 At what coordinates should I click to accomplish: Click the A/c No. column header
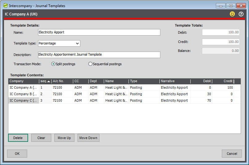pos(62,81)
